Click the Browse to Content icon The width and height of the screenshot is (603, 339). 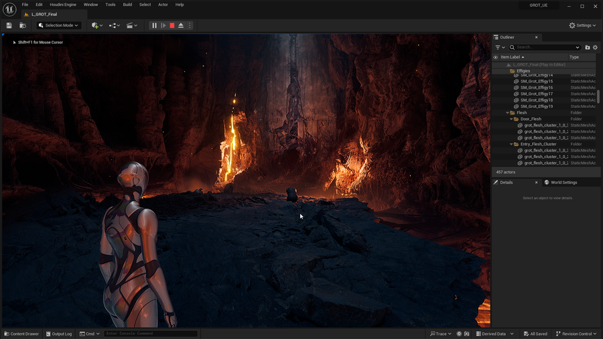(23, 25)
